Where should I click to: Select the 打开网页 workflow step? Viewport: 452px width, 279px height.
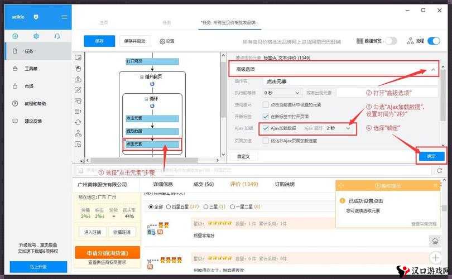(x=152, y=61)
